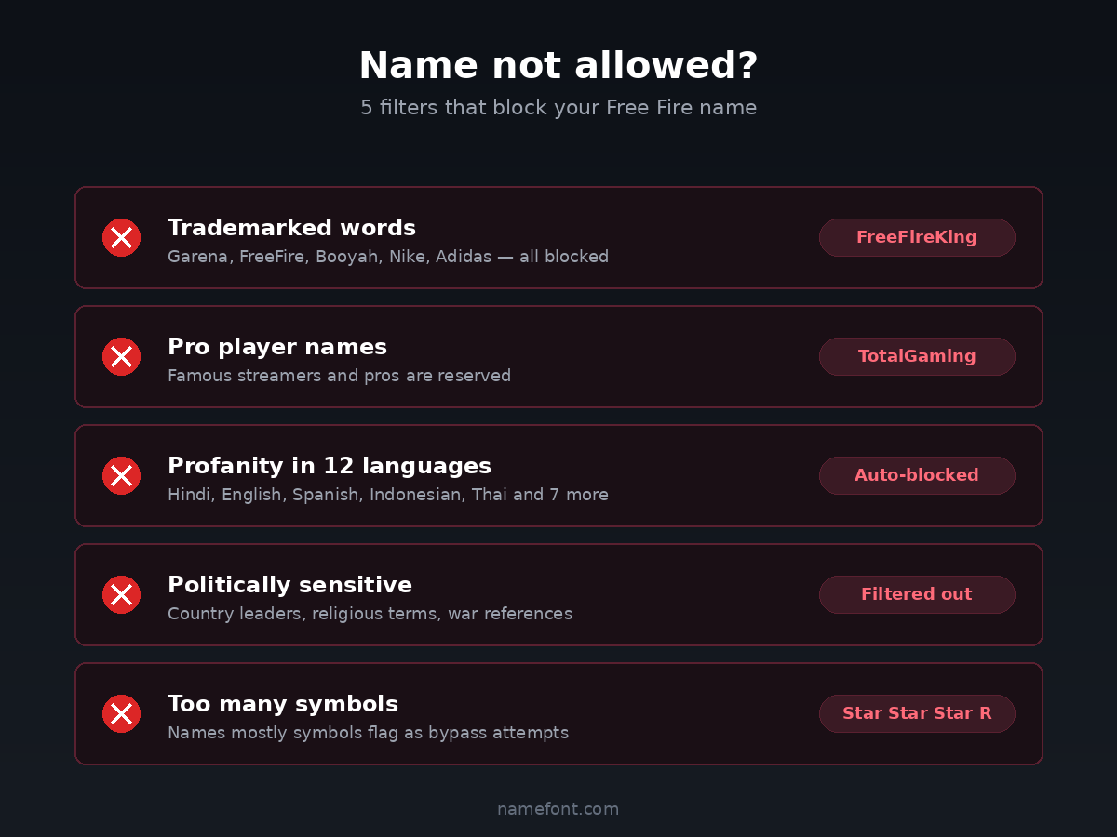1117x837 pixels.
Task: Click the TotalGaming example badge
Action: (x=917, y=356)
